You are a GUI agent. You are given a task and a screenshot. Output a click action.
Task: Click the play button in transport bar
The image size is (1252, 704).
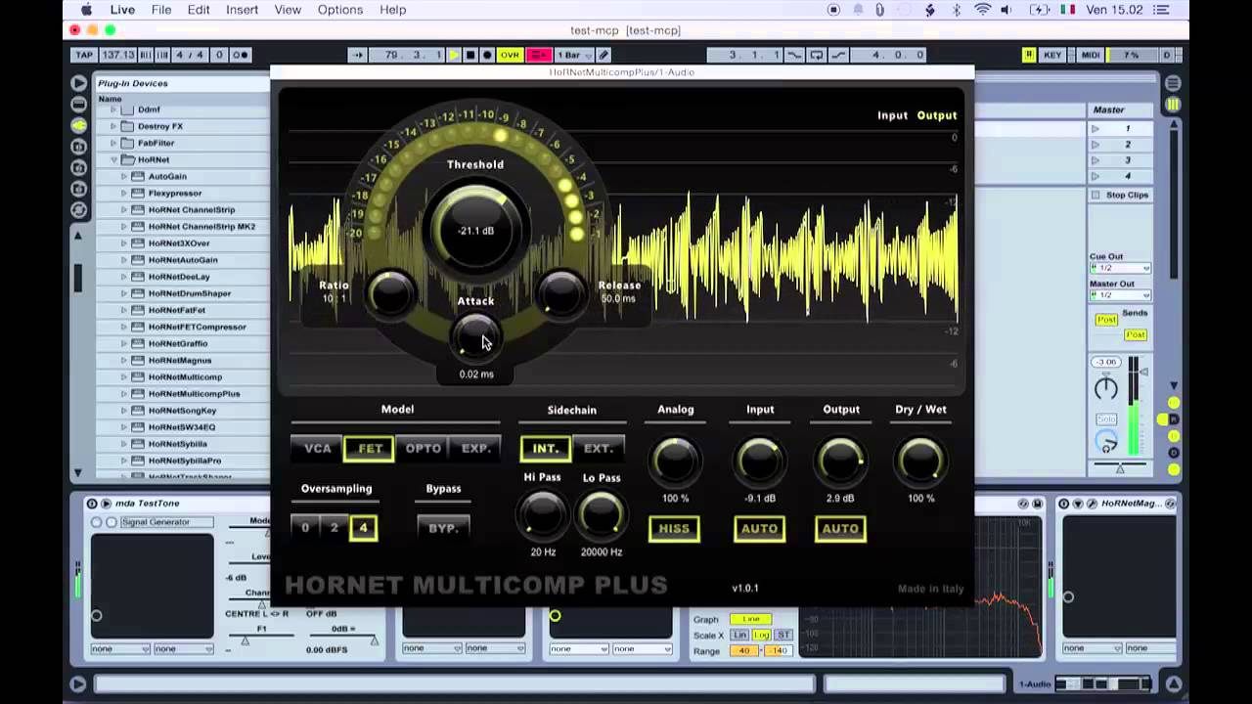(454, 55)
